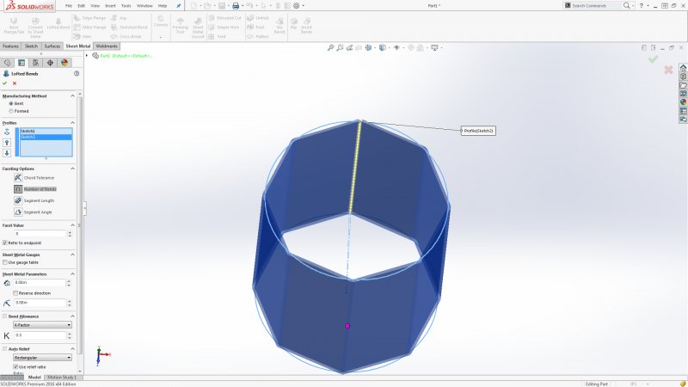Screen dimensions: 688x387
Task: Collapse the Profiles section
Action: [x=72, y=123]
